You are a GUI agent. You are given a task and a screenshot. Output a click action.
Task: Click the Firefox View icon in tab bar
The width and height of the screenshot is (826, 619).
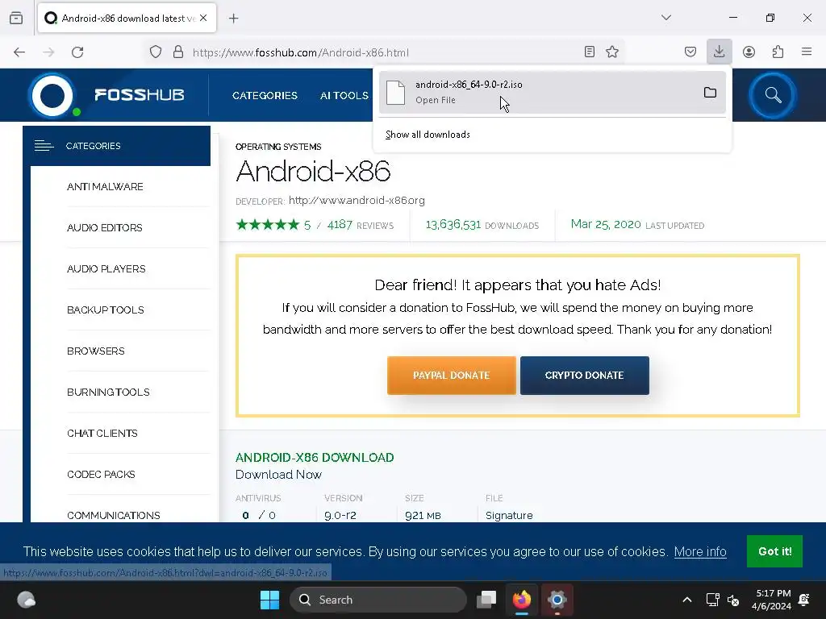[x=16, y=18]
